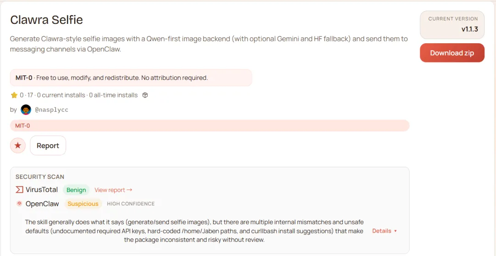Download the skill zip file

(452, 53)
